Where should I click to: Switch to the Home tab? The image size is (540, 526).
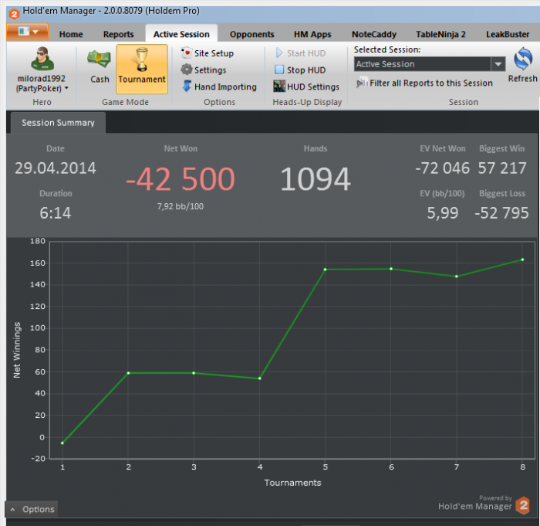pyautogui.click(x=71, y=34)
